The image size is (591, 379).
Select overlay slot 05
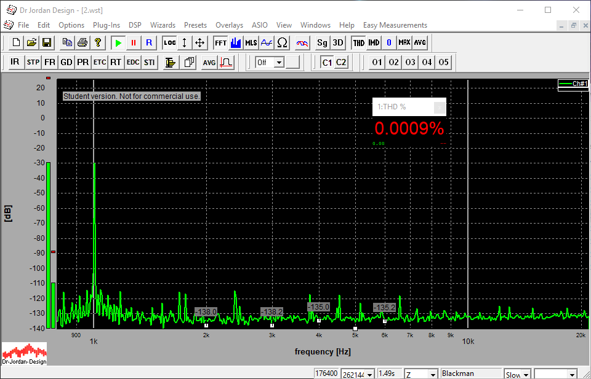(444, 62)
